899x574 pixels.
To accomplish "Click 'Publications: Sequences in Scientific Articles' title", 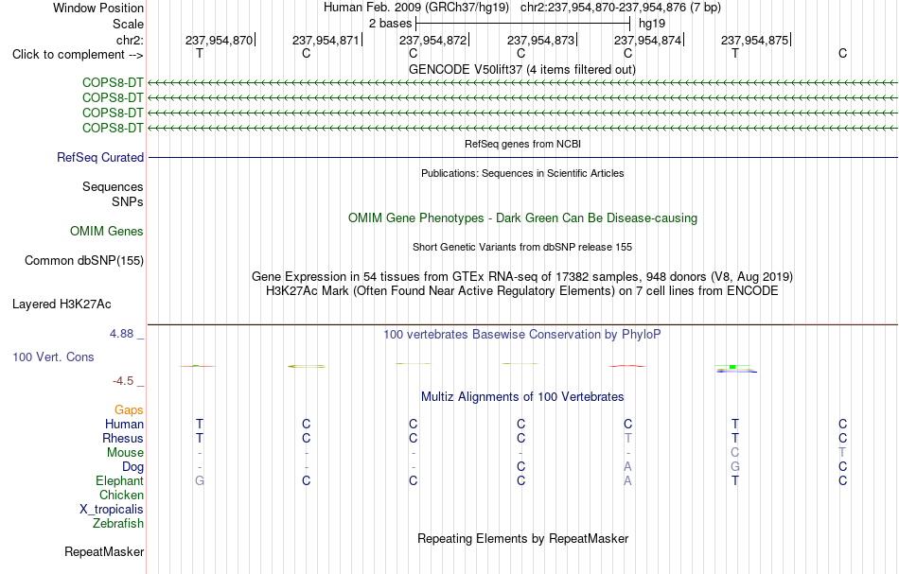I will [x=522, y=174].
